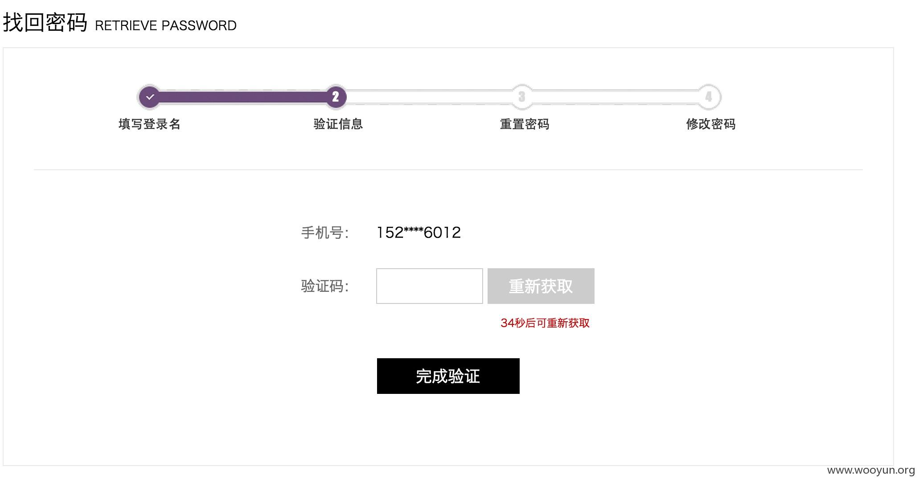
Task: Click the 手机号 label
Action: [x=325, y=233]
